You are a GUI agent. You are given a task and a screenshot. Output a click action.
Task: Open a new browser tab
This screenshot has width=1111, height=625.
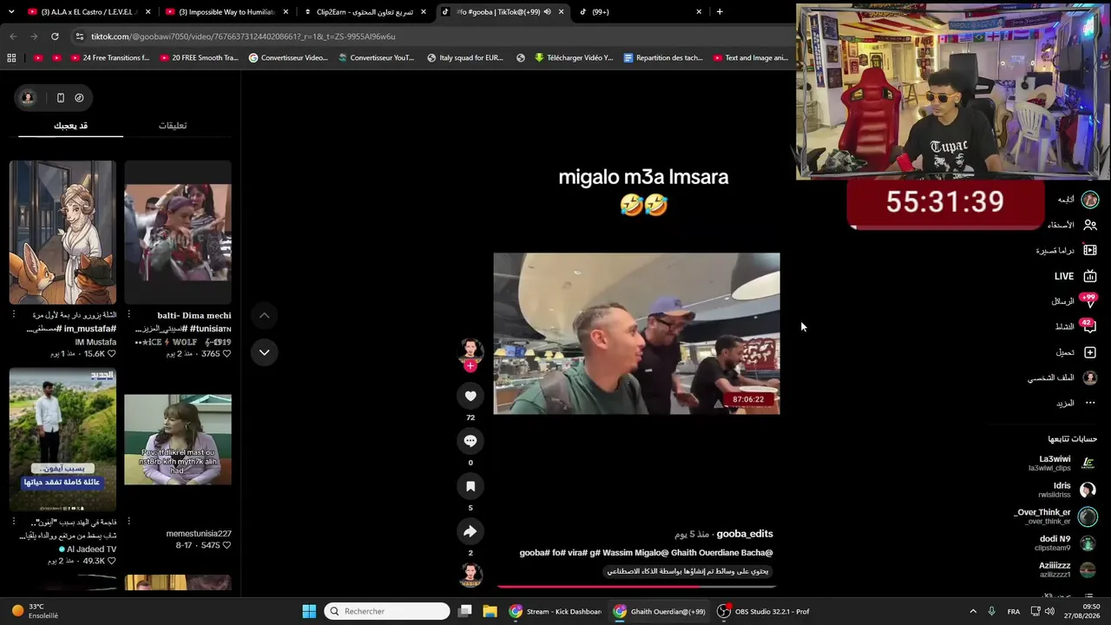point(720,12)
